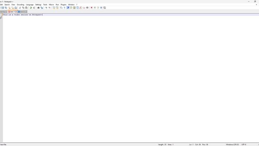Open Find with the binoculars icon
This screenshot has height=146, width=259.
click(x=38, y=8)
